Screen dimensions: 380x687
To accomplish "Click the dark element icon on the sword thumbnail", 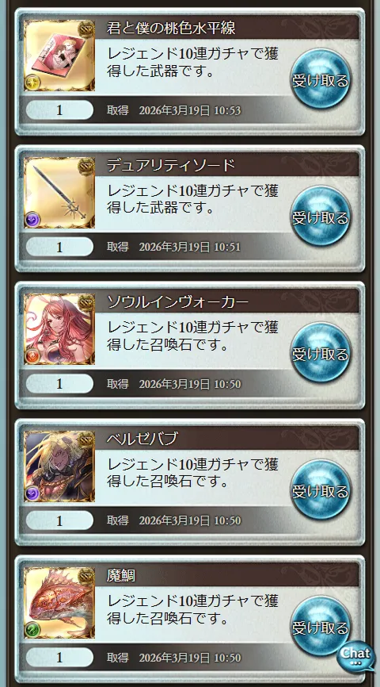I will (x=32, y=219).
